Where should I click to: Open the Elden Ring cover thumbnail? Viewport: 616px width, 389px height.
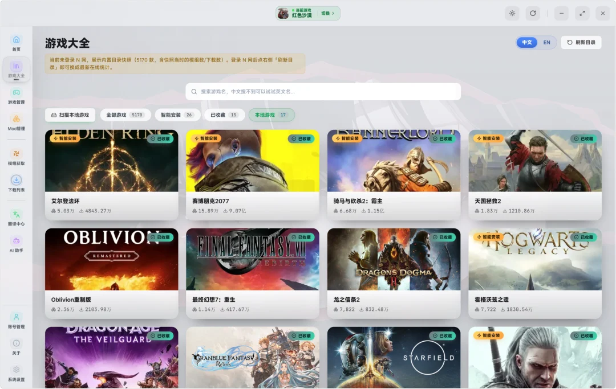(x=112, y=161)
